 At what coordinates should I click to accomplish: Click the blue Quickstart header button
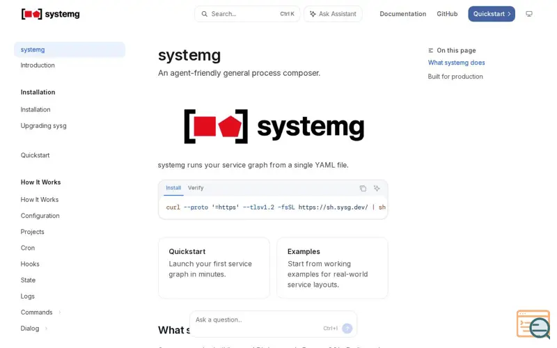492,14
